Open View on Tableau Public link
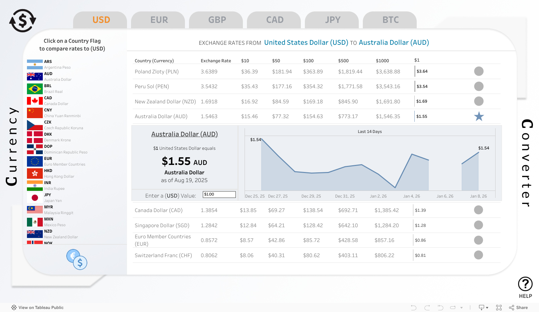 pos(37,308)
